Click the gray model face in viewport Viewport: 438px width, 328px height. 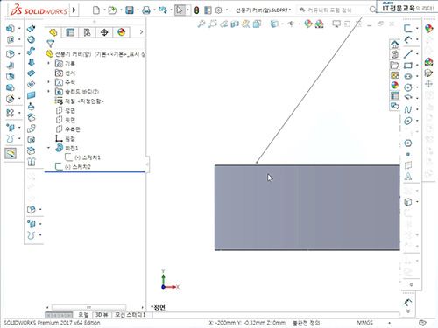(307, 207)
